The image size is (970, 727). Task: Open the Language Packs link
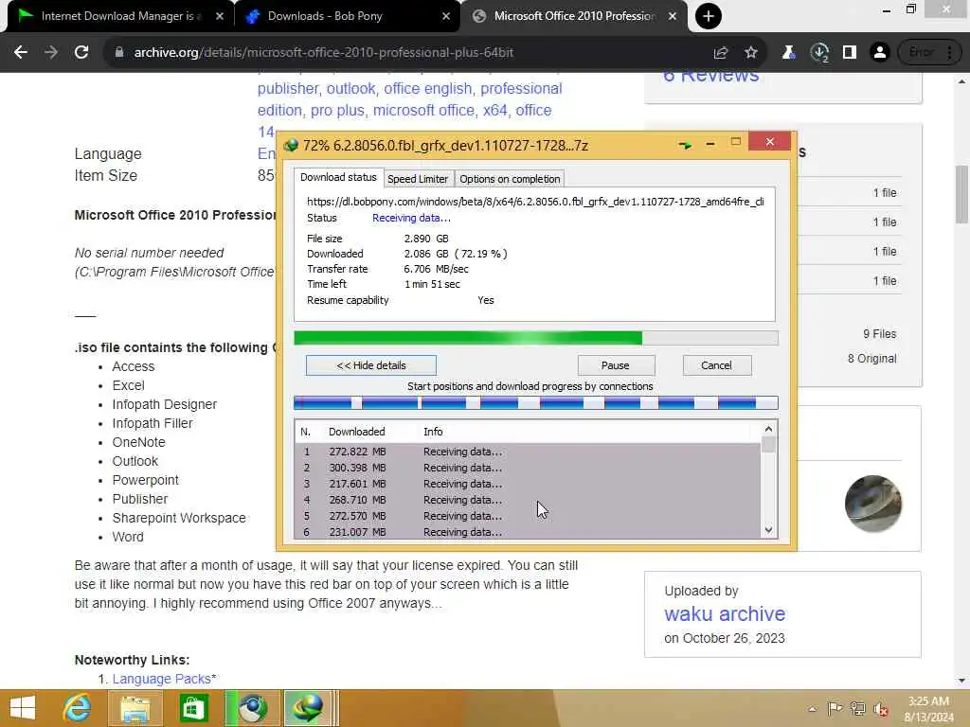161,679
